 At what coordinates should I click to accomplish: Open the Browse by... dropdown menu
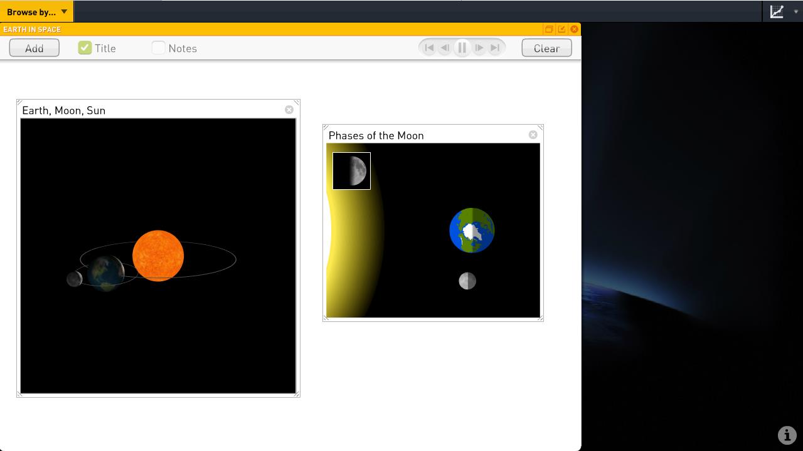(x=37, y=11)
